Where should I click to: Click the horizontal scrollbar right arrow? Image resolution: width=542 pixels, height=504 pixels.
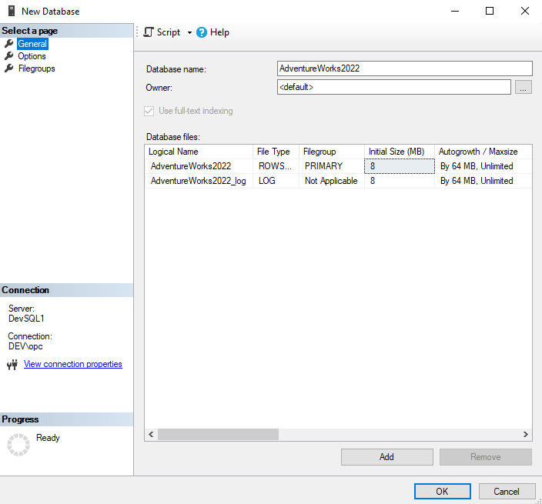coord(525,434)
